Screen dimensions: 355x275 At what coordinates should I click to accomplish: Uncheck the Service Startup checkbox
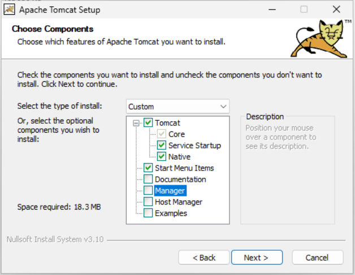162,146
